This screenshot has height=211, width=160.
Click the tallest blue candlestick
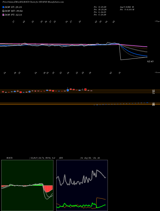point(68,90)
